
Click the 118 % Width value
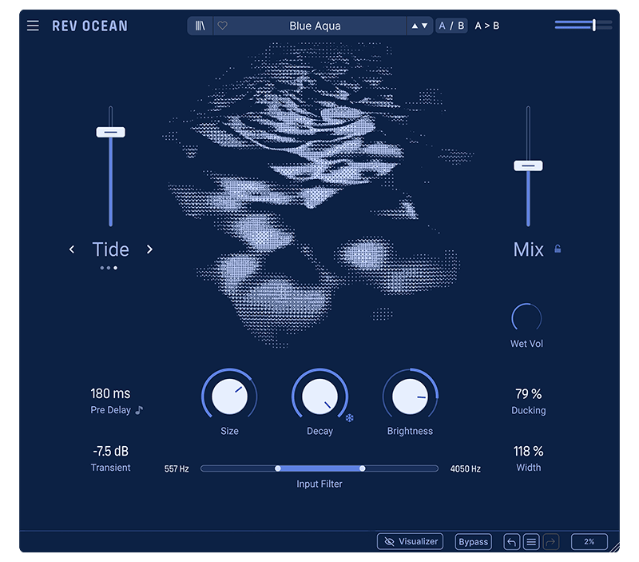[528, 451]
